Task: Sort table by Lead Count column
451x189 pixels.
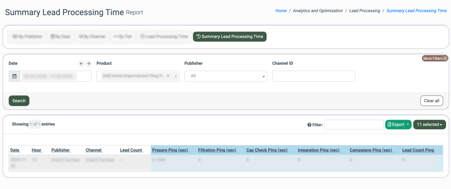Action: [x=131, y=150]
